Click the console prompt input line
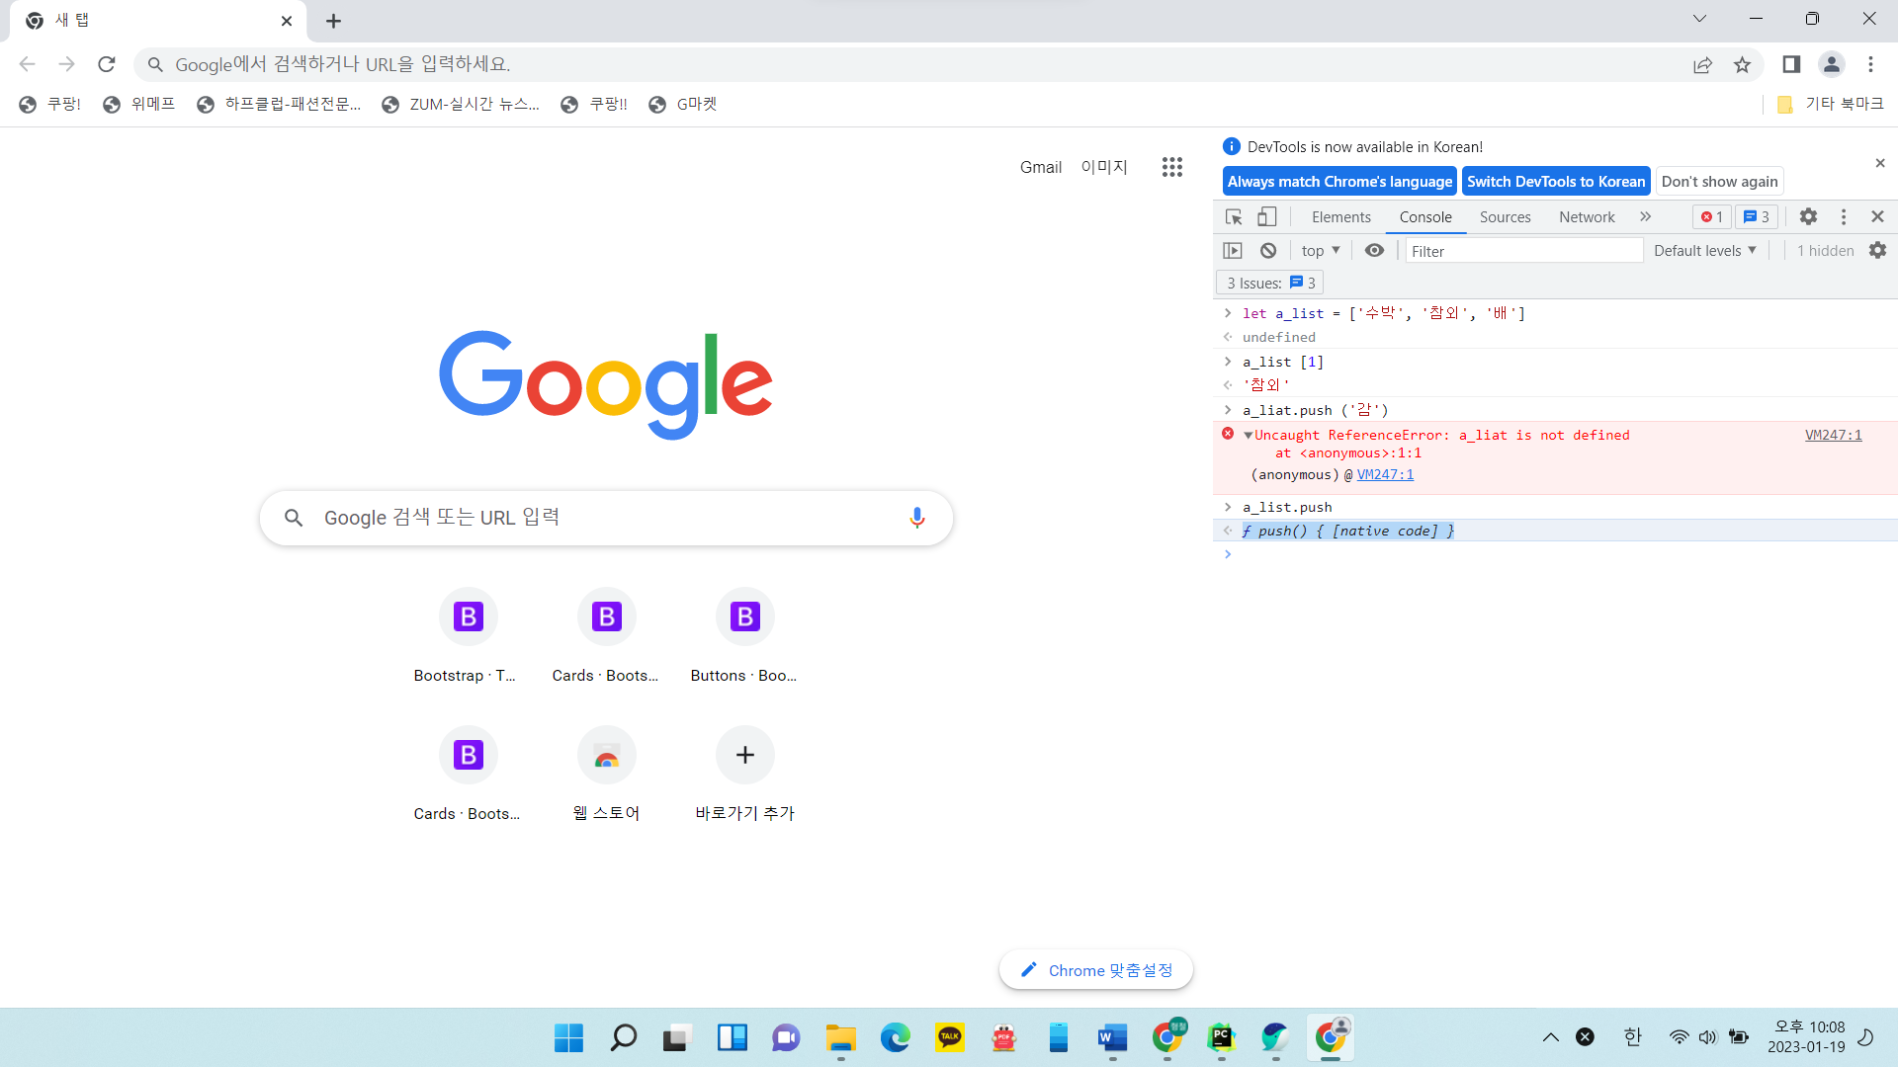Viewport: 1898px width, 1067px height. [x=1562, y=554]
